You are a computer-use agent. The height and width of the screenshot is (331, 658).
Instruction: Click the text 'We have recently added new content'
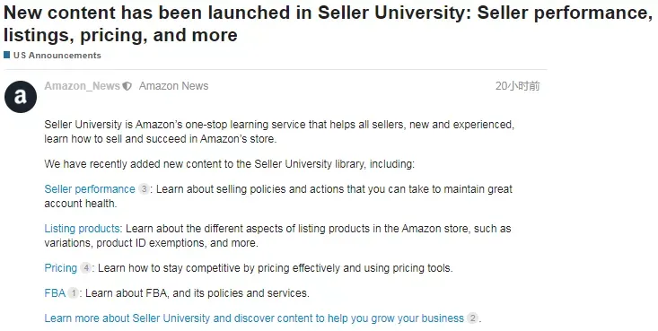tap(229, 164)
